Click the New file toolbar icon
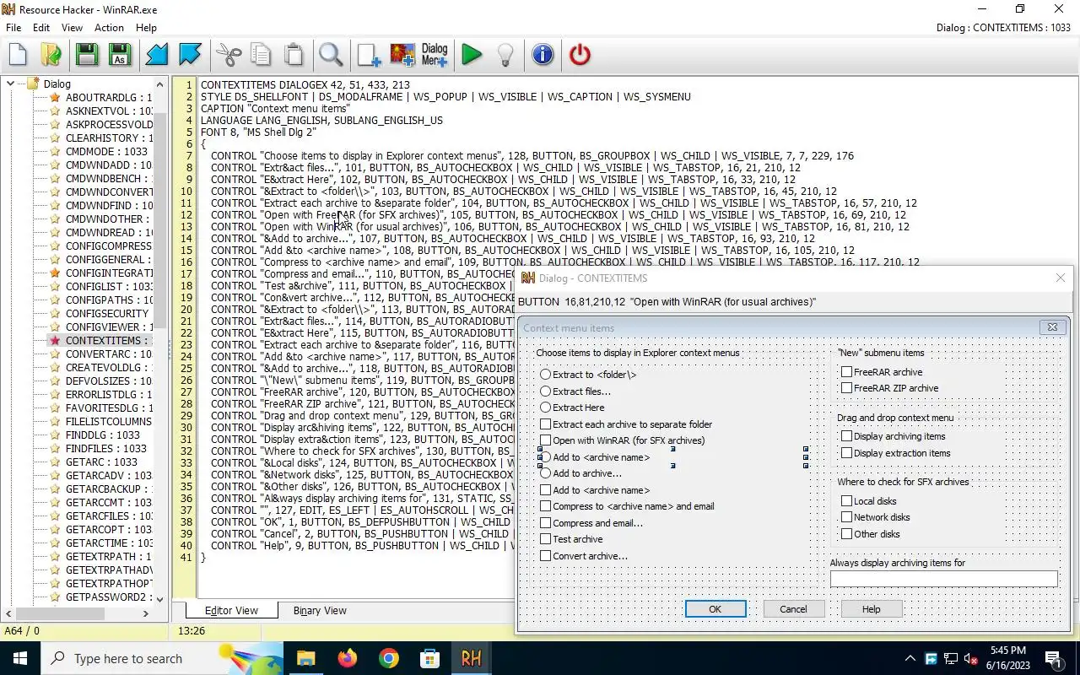This screenshot has width=1080, height=675. coord(18,55)
